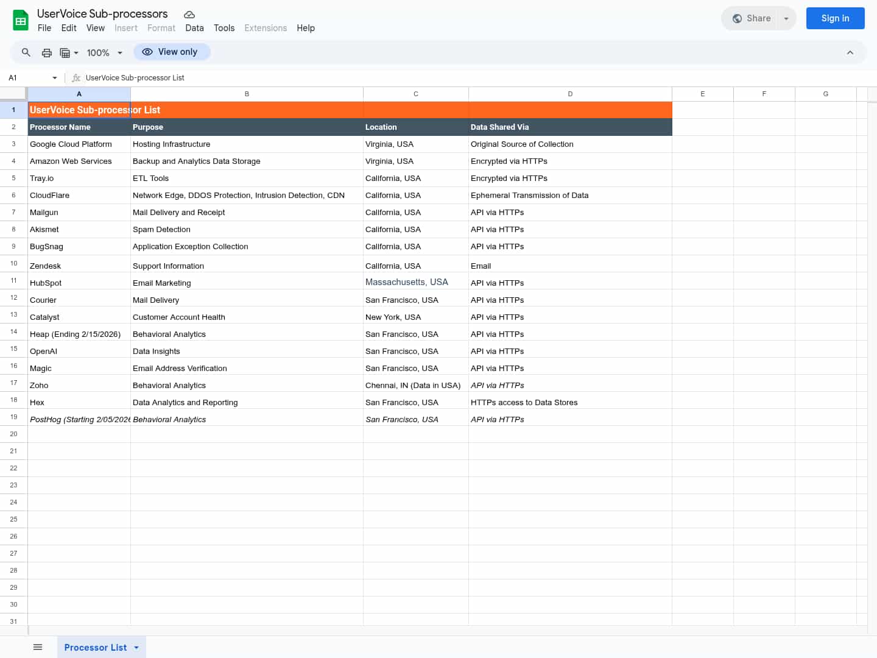This screenshot has width=877, height=658.
Task: Click the print icon
Action: tap(47, 52)
